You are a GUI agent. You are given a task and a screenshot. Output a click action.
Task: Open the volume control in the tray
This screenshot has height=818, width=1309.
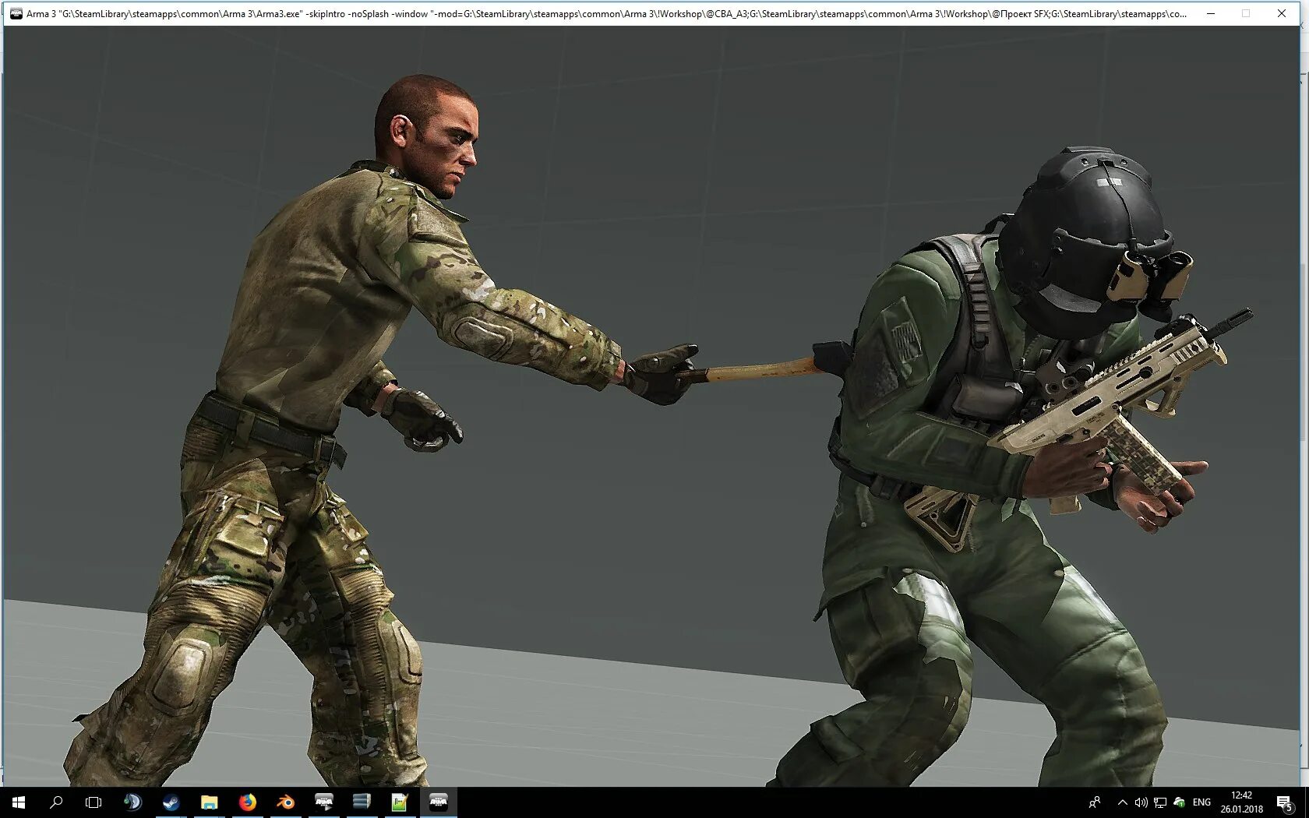pos(1141,802)
